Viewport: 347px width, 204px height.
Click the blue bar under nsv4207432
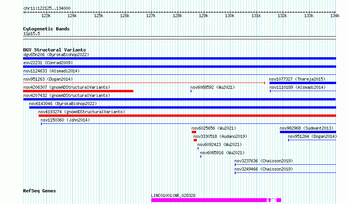point(179,99)
